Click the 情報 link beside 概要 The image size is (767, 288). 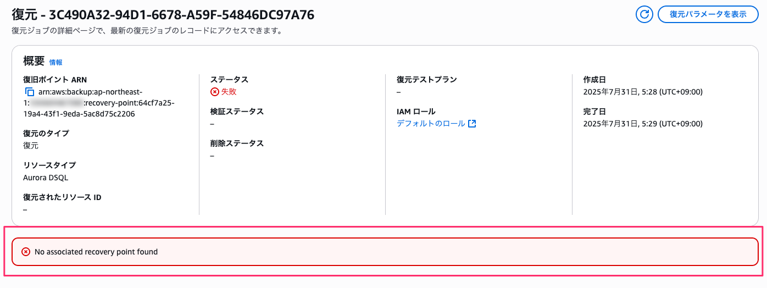click(x=56, y=62)
